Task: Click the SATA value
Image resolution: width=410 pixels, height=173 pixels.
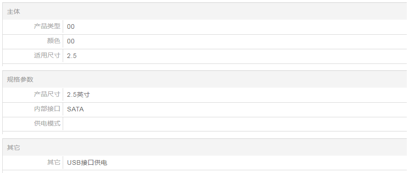Action: coord(76,109)
